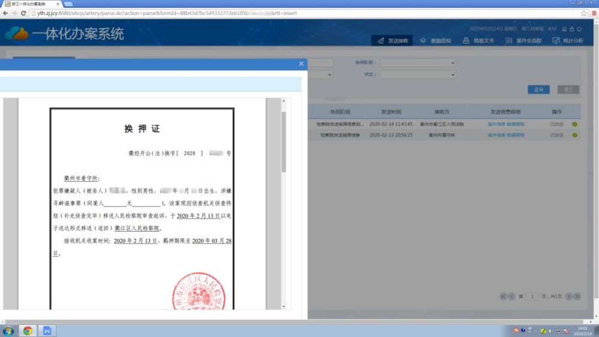Open 数据跟踪 link in 2020-02-14 row

point(516,124)
